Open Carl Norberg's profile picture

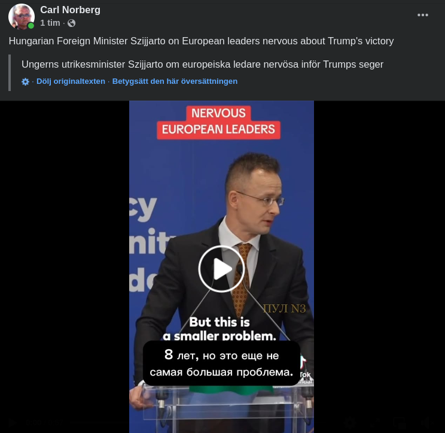click(22, 17)
